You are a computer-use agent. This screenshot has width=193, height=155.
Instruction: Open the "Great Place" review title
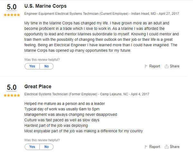click(x=38, y=87)
